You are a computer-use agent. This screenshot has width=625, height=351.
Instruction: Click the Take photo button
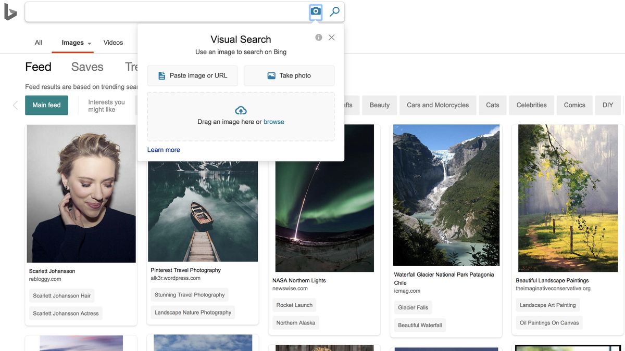point(289,75)
